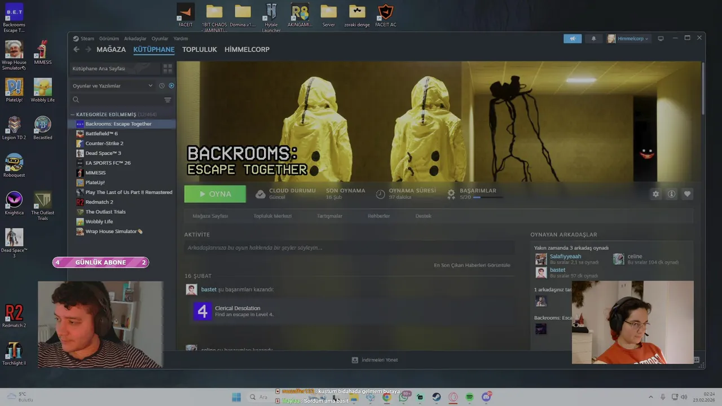Select The Outlast Trials in the library list
722x406 pixels.
(x=122, y=212)
